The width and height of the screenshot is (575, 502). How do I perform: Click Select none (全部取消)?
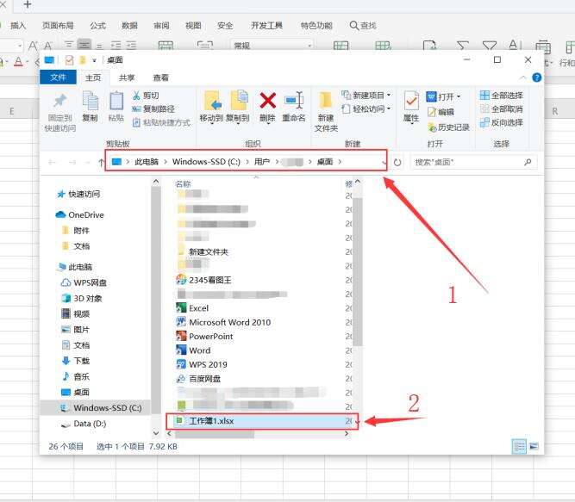(x=501, y=108)
